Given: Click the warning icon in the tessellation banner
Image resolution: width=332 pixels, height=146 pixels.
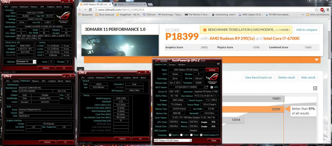Looking at the screenshot, I should coord(205,30).
